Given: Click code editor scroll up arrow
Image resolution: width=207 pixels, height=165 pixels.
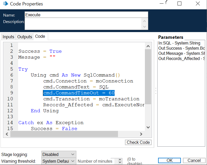Looking at the screenshot, I should (148, 46).
